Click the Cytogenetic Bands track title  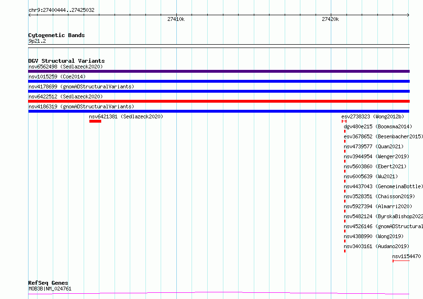pos(57,35)
